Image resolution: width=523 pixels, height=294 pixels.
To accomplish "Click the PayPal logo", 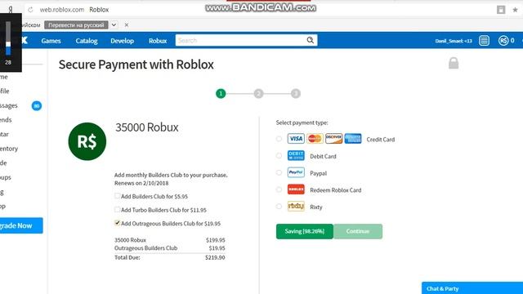I will [296, 172].
